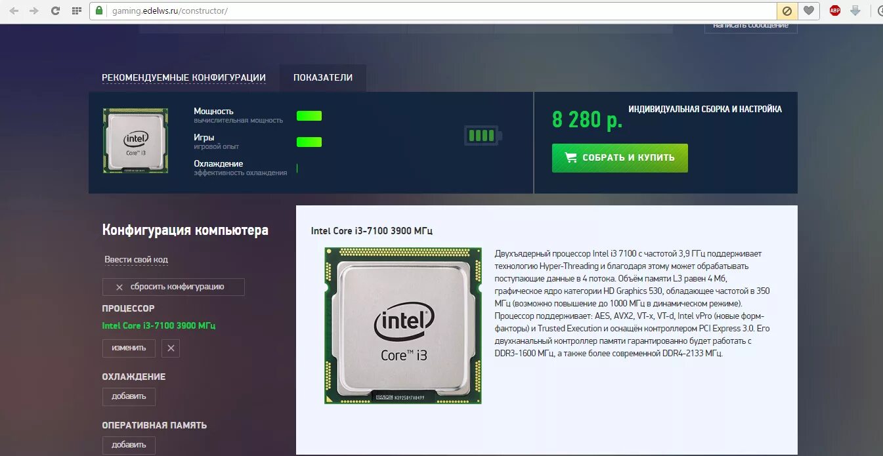Reload the page with refresh icon

click(x=55, y=10)
